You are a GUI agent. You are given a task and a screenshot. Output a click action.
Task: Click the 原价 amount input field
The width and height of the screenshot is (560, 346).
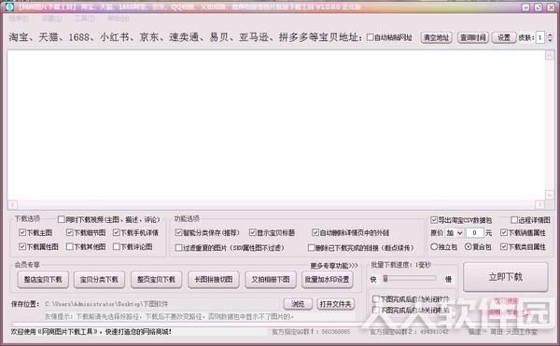click(x=475, y=233)
